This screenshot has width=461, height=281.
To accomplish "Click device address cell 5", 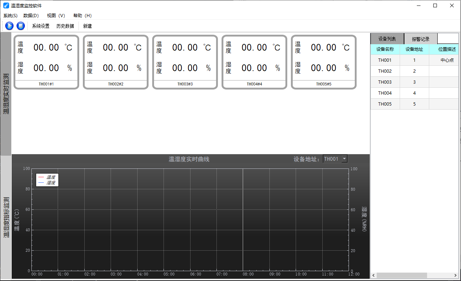I will (414, 104).
